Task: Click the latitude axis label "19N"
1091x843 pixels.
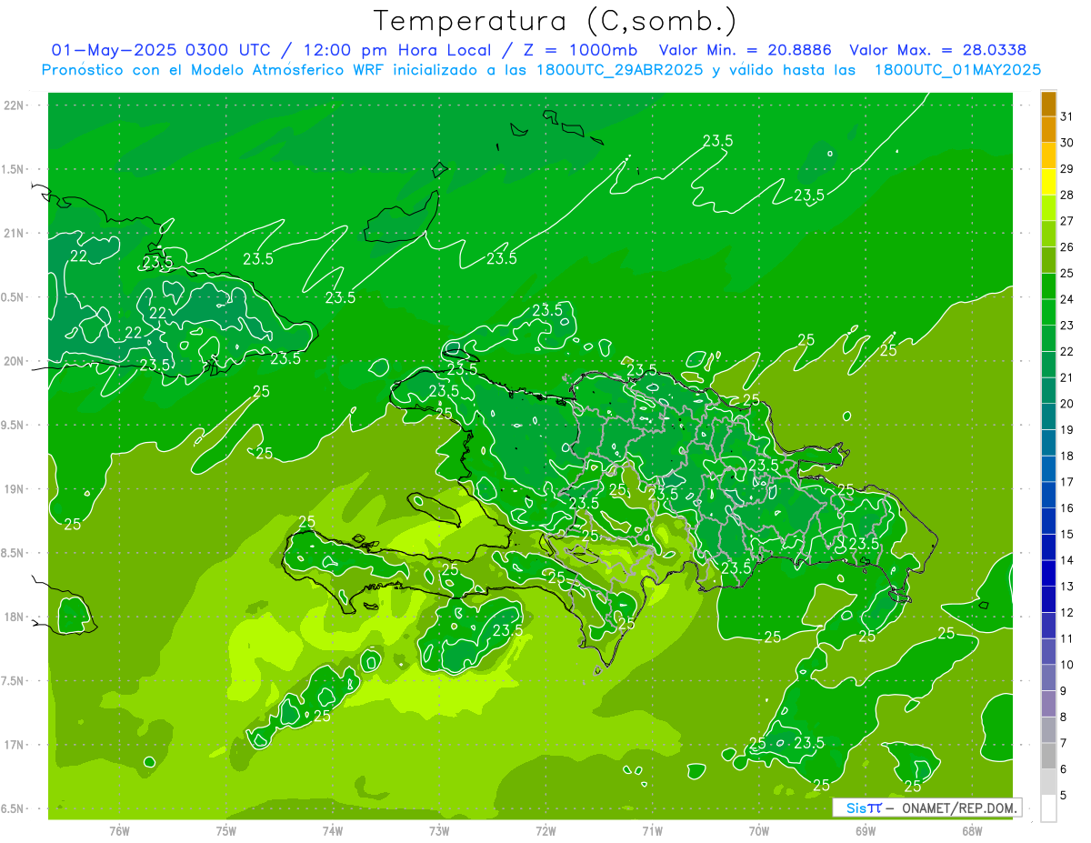Action: point(15,488)
